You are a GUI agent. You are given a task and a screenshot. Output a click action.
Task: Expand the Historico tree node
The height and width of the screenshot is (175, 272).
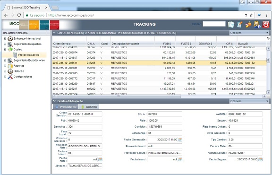pyautogui.click(x=5, y=71)
